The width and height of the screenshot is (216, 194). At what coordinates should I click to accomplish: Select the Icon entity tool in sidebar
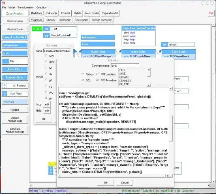click(15, 53)
